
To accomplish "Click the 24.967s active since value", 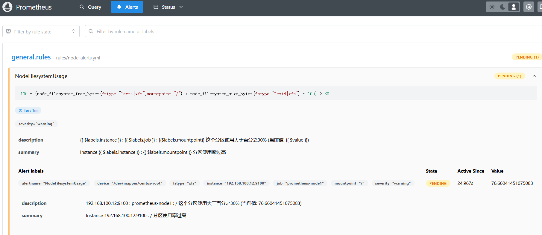I will 465,183.
